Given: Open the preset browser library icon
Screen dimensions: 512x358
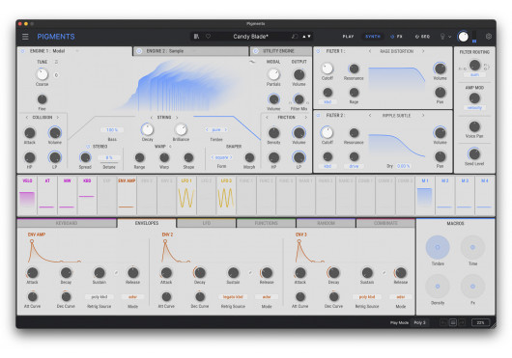Looking at the screenshot, I should 196,37.
